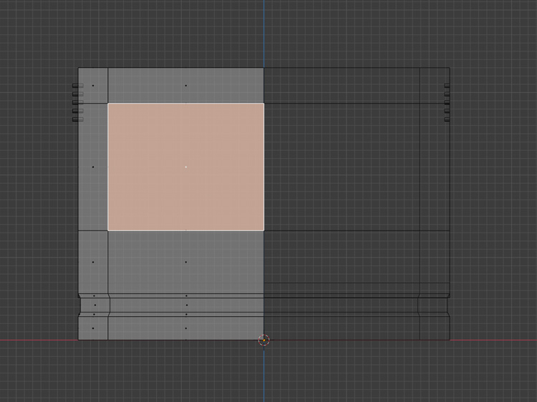Select the top-middle face above the orange face
The height and width of the screenshot is (402, 537).
click(186, 86)
